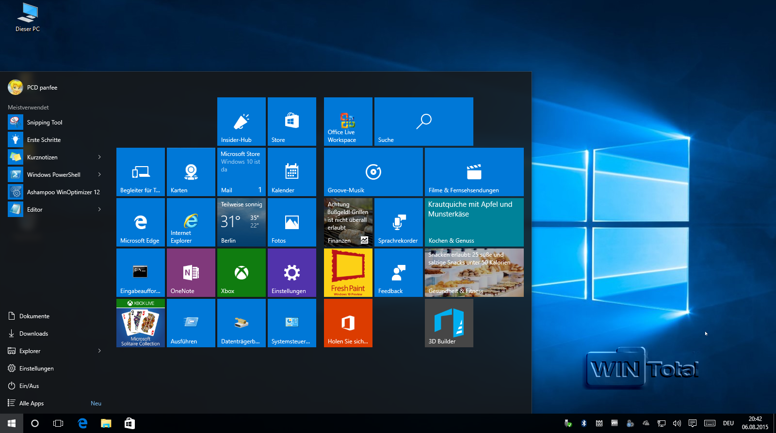
Task: Expand the Explorer submenu arrow
Action: (99, 351)
